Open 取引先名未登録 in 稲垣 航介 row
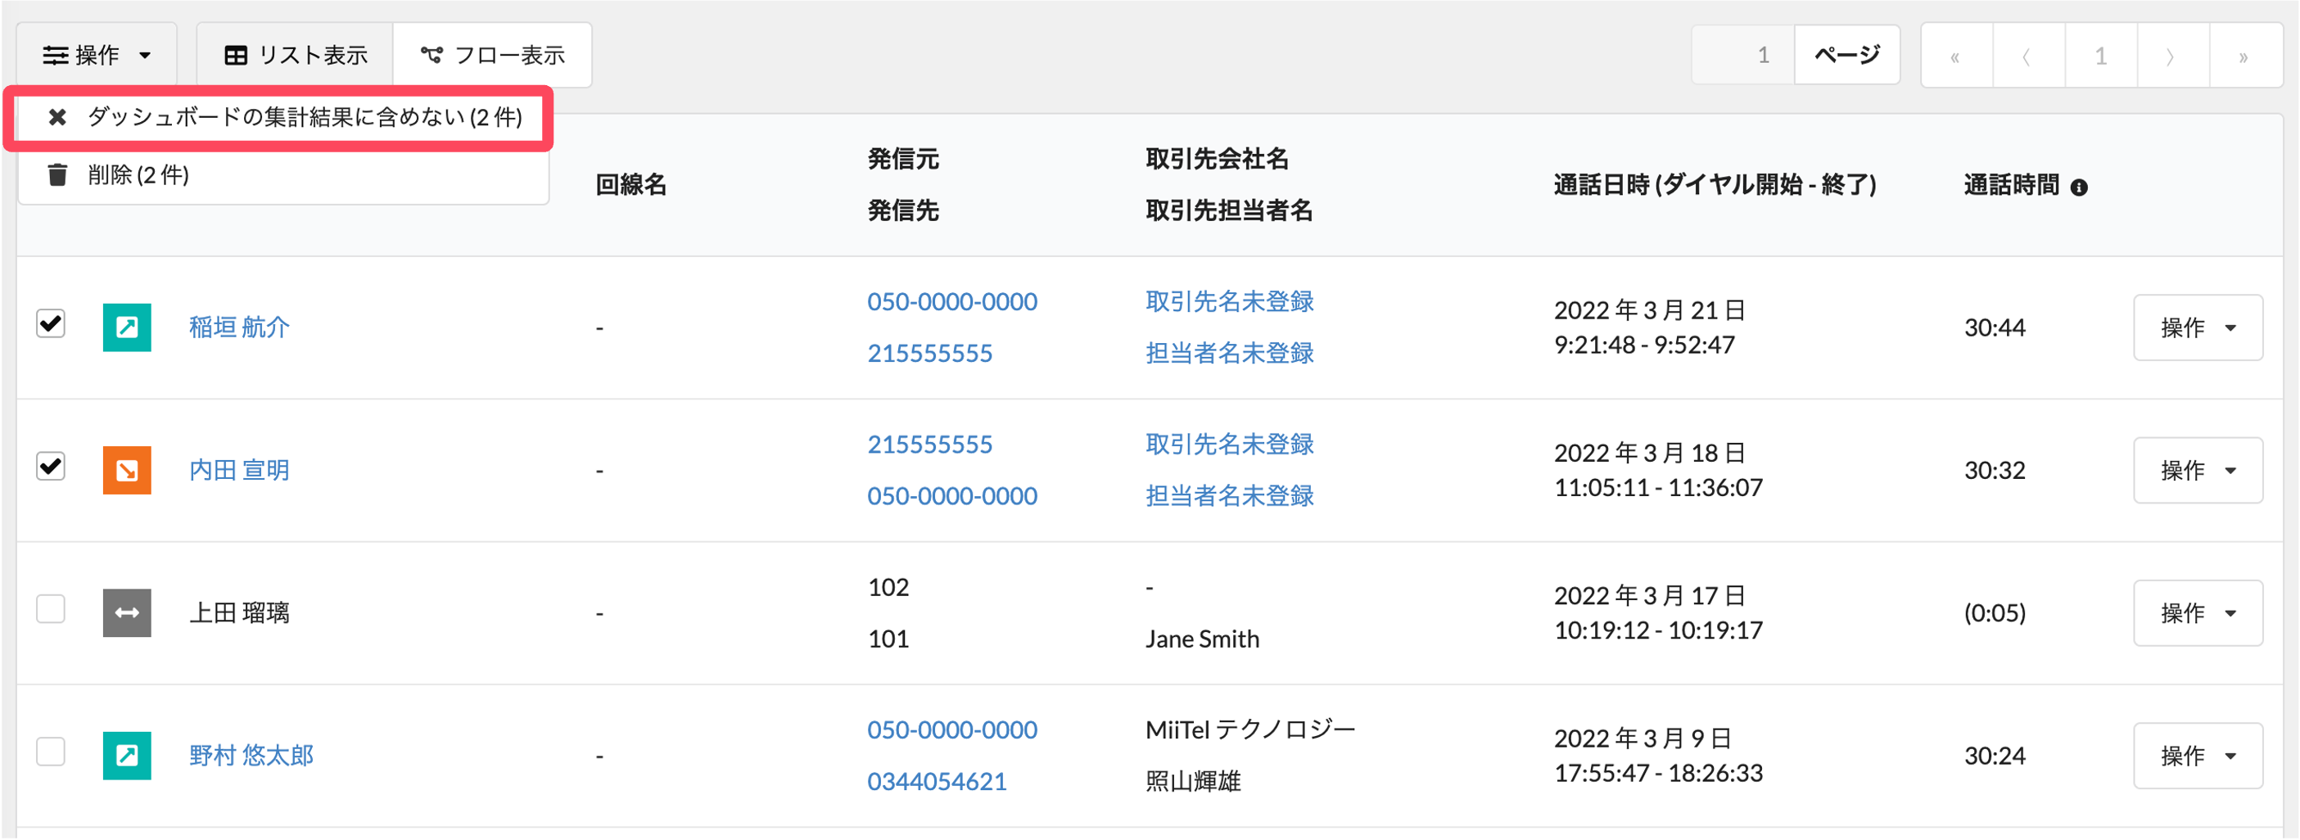This screenshot has height=840, width=2300. pos(1230,302)
